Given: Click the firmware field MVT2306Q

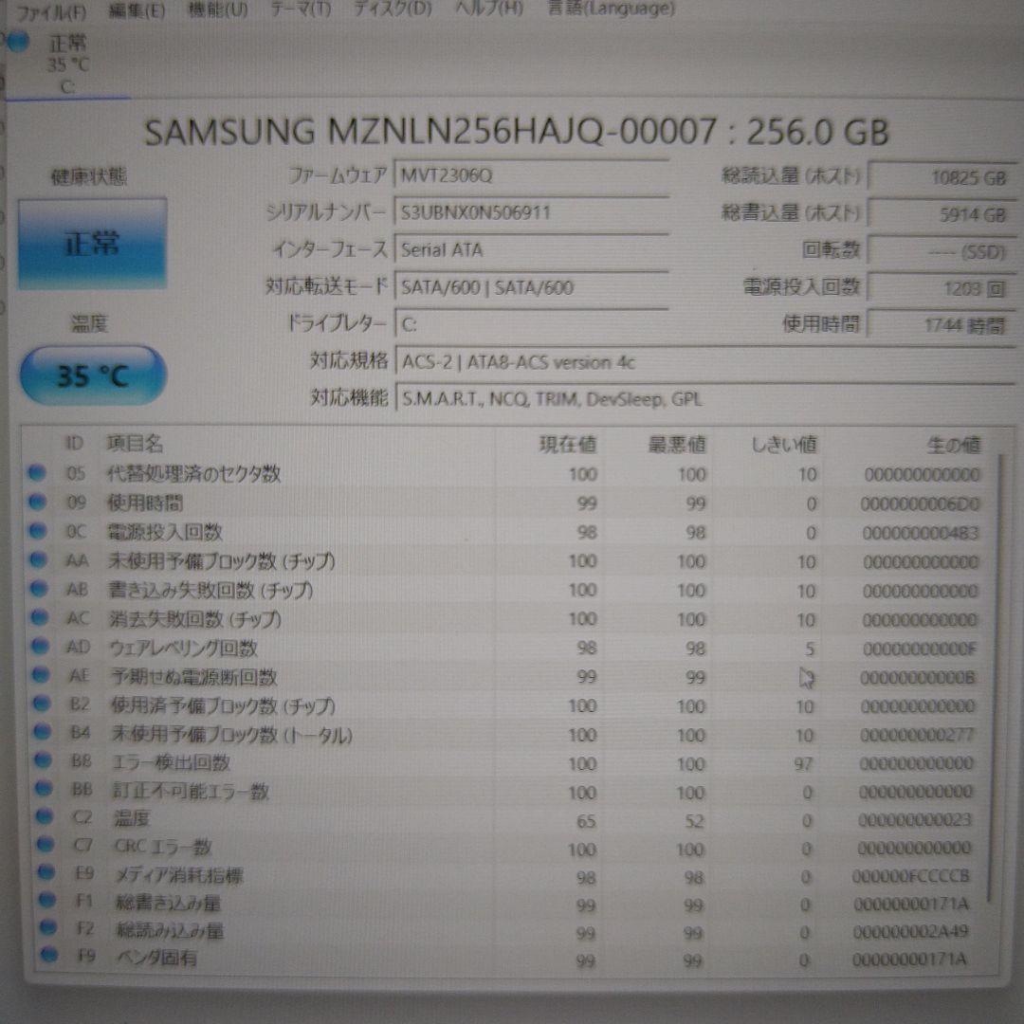Looking at the screenshot, I should pos(531,175).
